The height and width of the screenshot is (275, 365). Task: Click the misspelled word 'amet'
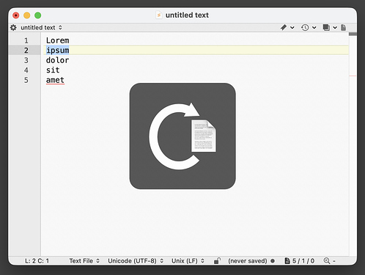[x=55, y=80]
